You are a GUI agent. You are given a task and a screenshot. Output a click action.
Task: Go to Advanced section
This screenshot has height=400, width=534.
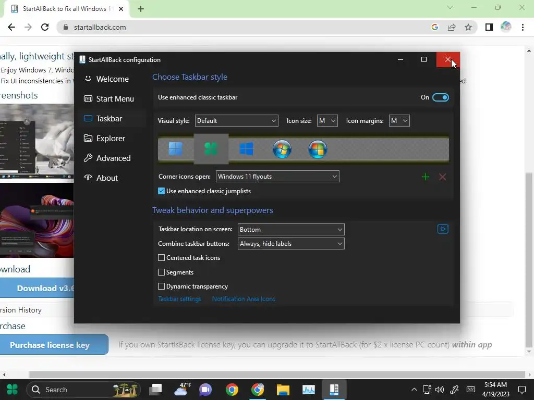(112, 158)
